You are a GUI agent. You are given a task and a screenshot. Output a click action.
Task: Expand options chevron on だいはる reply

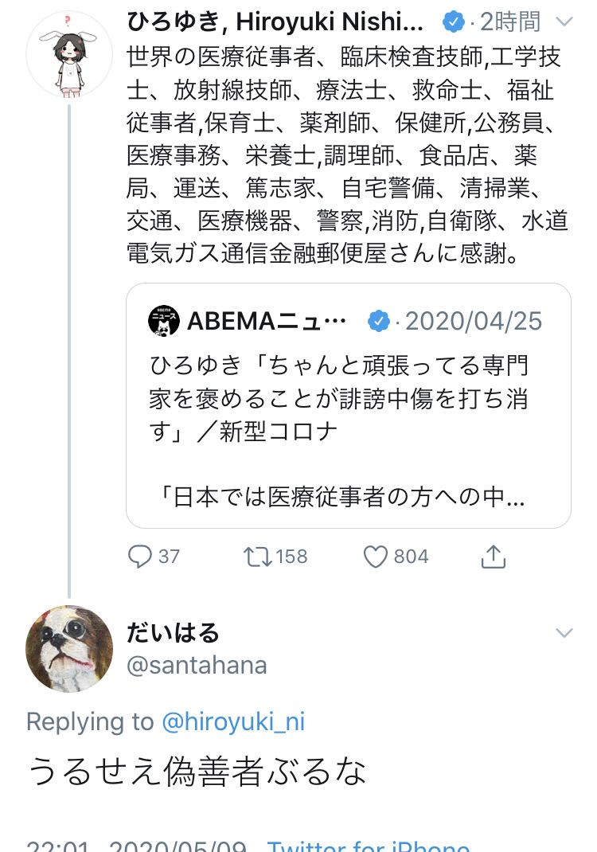[x=564, y=633]
